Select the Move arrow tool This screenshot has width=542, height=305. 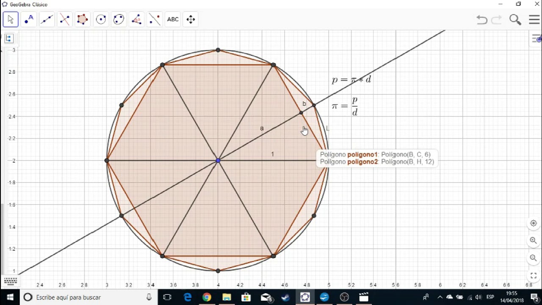(11, 19)
